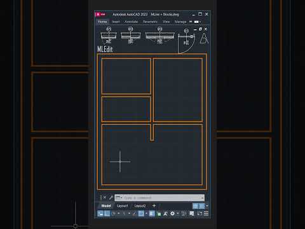Toggle clean screen in status bar

pyautogui.click(x=200, y=214)
